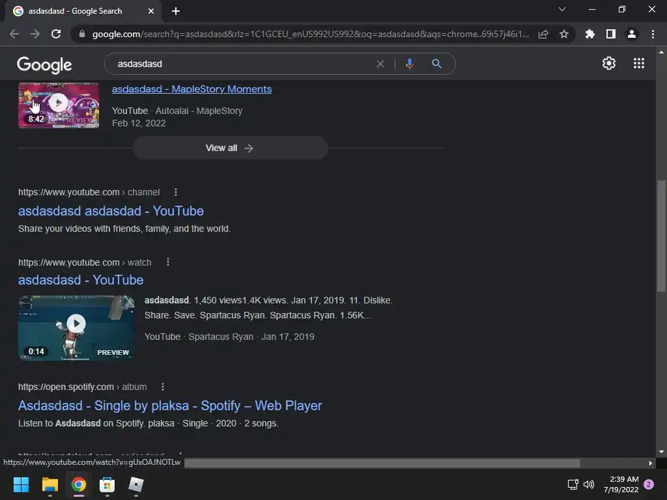This screenshot has width=667, height=500.
Task: Click vertical scrollbar thumb
Action: coord(661,236)
